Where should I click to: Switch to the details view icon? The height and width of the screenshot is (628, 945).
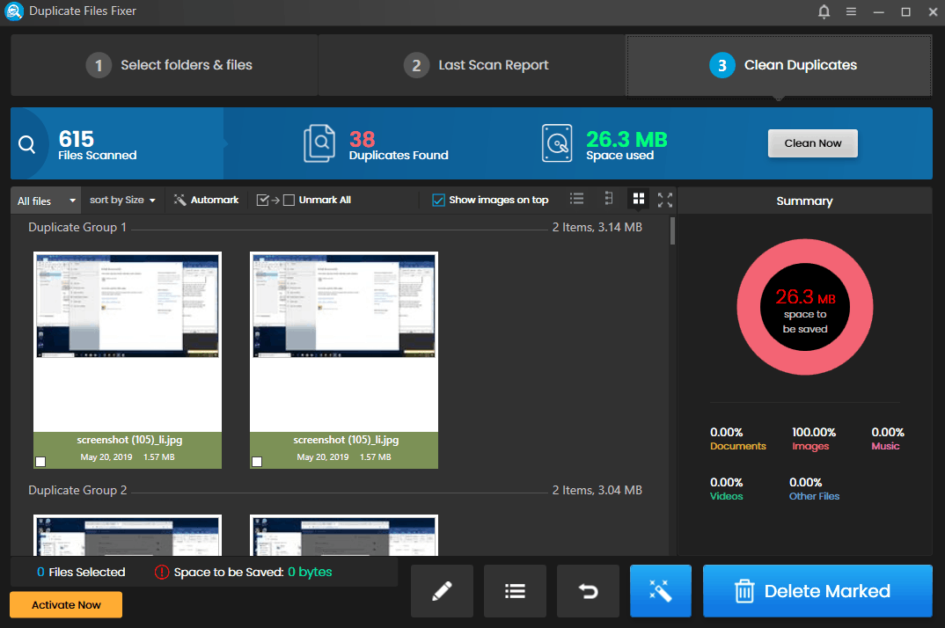(x=609, y=199)
